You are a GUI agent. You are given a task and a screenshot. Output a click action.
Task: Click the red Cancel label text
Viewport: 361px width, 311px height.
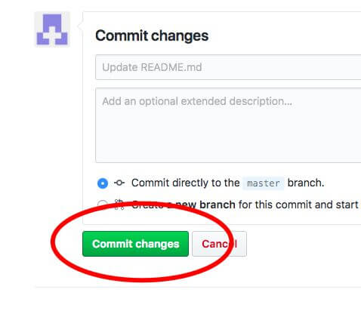tap(219, 244)
